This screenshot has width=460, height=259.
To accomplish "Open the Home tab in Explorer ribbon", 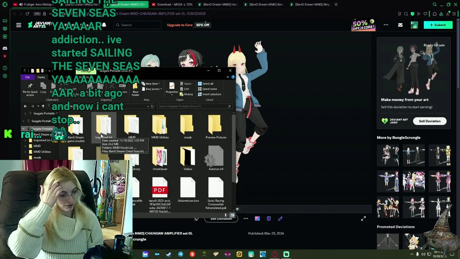I will pos(41,77).
